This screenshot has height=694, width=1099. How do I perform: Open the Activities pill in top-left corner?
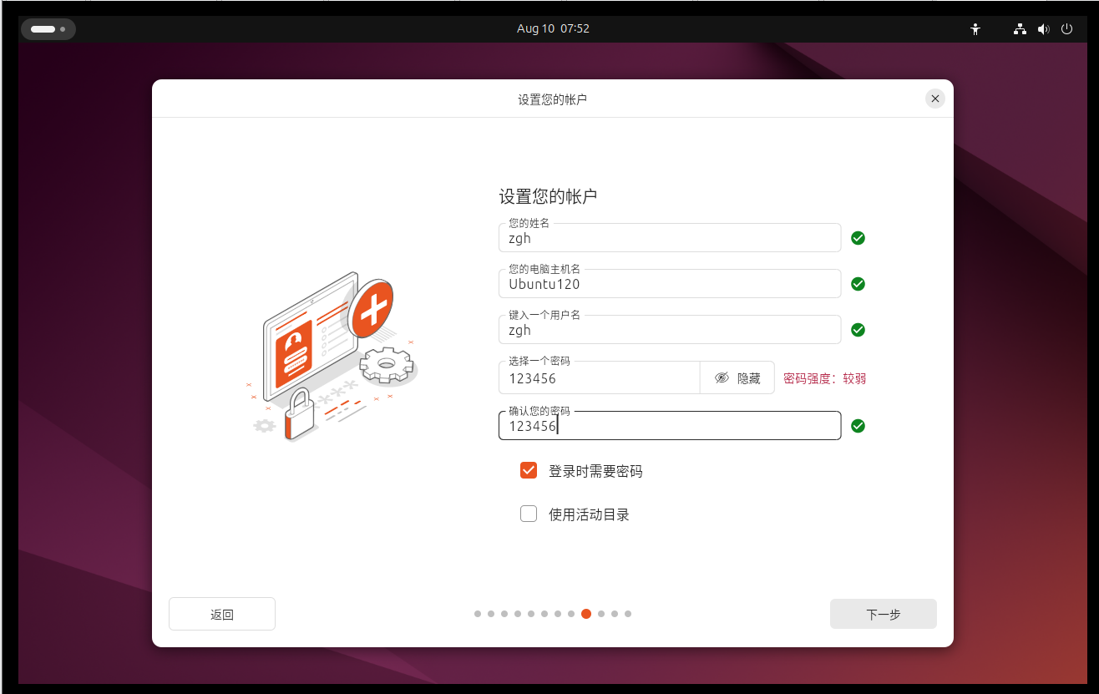coord(48,29)
